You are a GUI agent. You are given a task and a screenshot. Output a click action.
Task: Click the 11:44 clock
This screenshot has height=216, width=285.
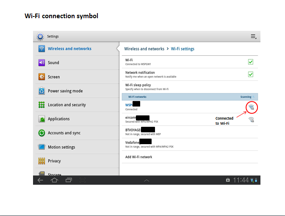[241, 180]
